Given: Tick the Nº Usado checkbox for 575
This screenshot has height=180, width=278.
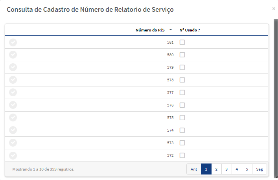Looking at the screenshot, I should (182, 118).
